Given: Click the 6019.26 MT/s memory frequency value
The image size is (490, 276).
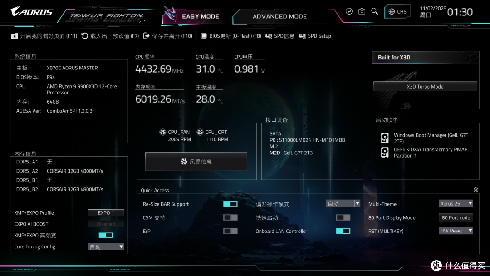Looking at the screenshot, I should click(x=160, y=99).
